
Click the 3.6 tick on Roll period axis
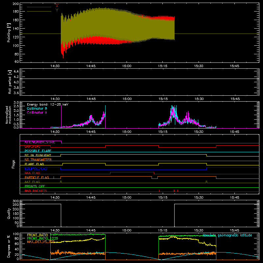point(16,93)
